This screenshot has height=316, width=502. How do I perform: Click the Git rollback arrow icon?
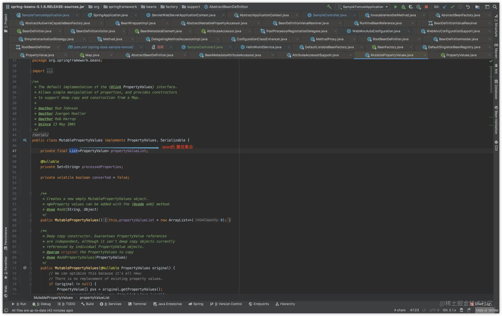[468, 7]
